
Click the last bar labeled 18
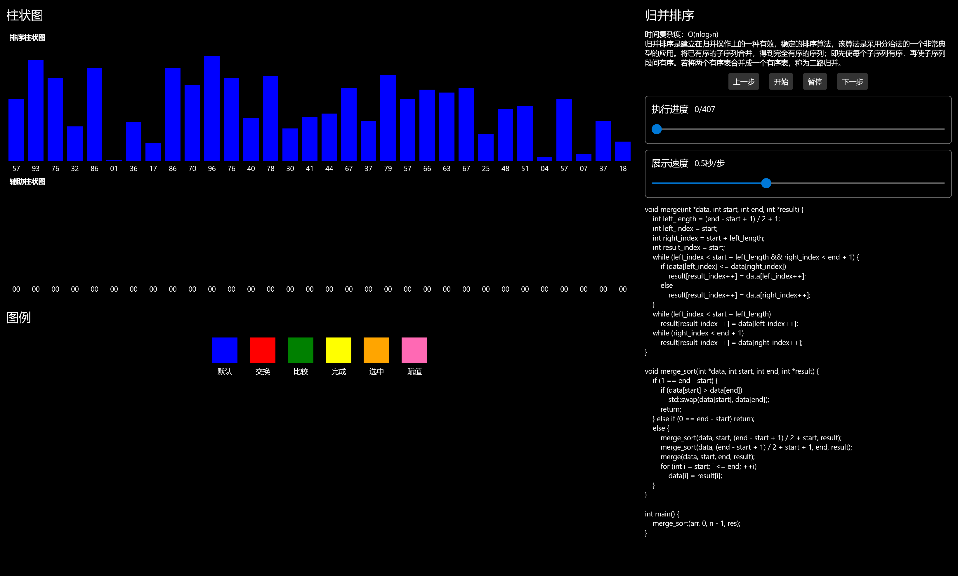pos(622,152)
